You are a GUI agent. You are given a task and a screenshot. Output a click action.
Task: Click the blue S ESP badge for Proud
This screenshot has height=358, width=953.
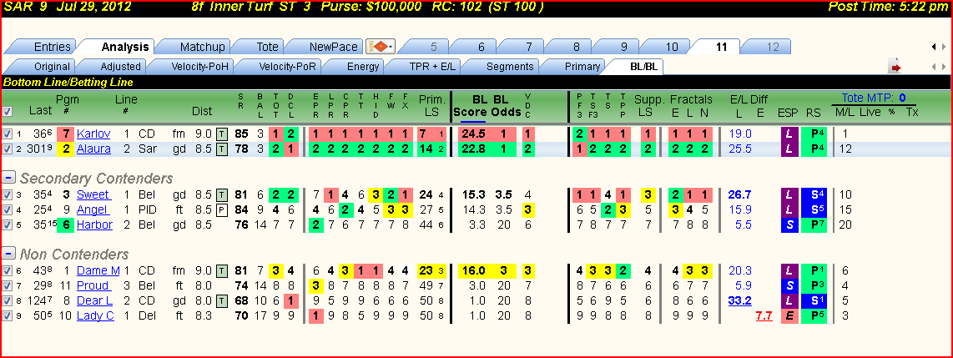789,285
